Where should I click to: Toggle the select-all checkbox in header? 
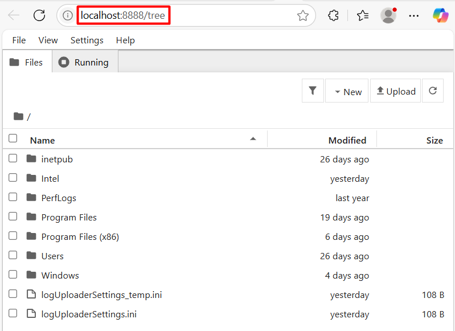13,138
